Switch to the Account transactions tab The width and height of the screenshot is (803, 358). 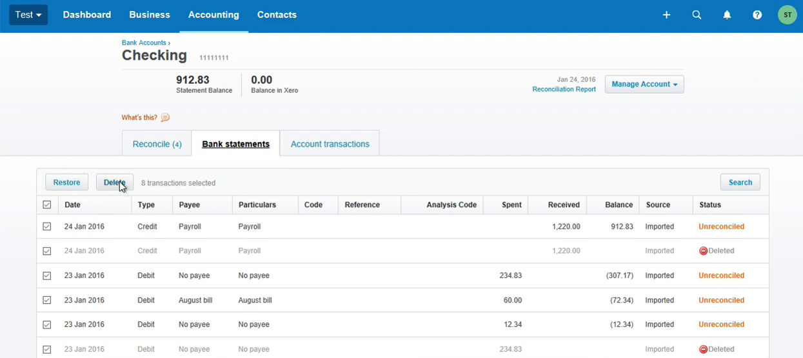pos(330,144)
